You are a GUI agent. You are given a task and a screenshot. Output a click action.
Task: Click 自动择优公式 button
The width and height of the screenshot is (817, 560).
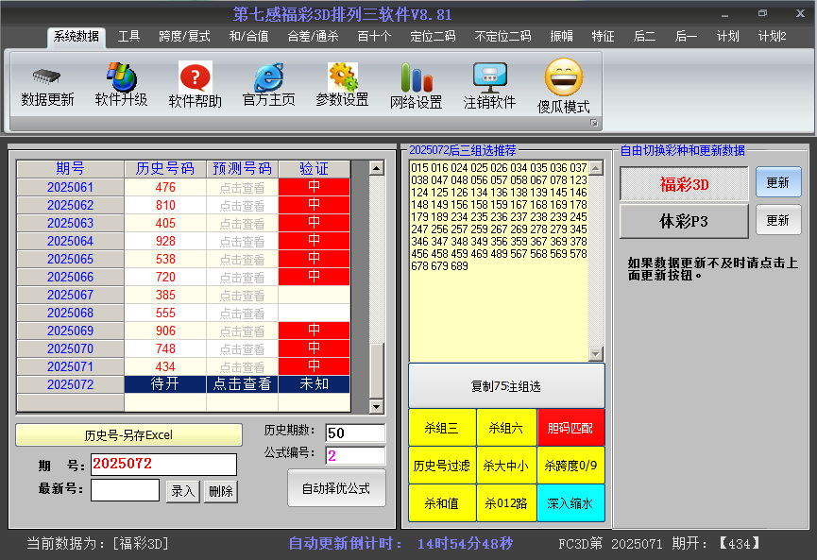click(336, 488)
